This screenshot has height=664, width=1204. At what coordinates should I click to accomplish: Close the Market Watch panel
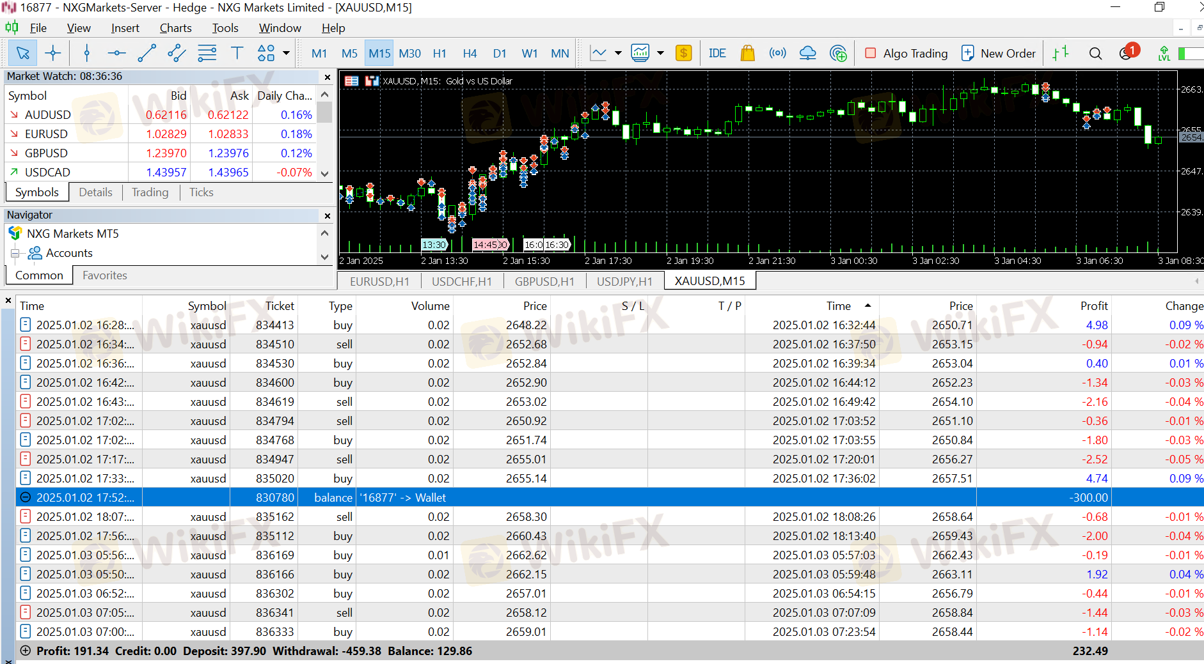[328, 77]
